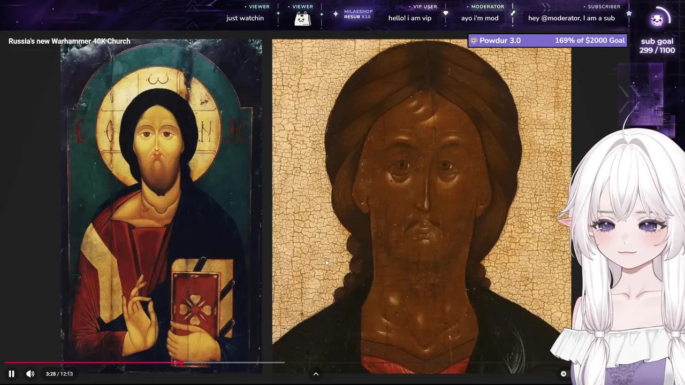The height and width of the screenshot is (385, 685).
Task: Click the 3:28 / 12:13 time display
Action: tap(59, 374)
